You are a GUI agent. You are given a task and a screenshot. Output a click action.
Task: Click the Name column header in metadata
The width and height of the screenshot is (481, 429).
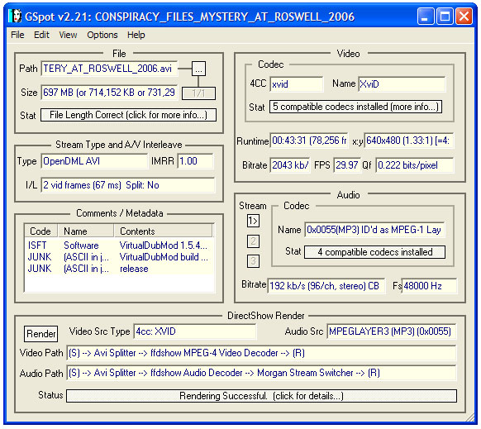86,231
